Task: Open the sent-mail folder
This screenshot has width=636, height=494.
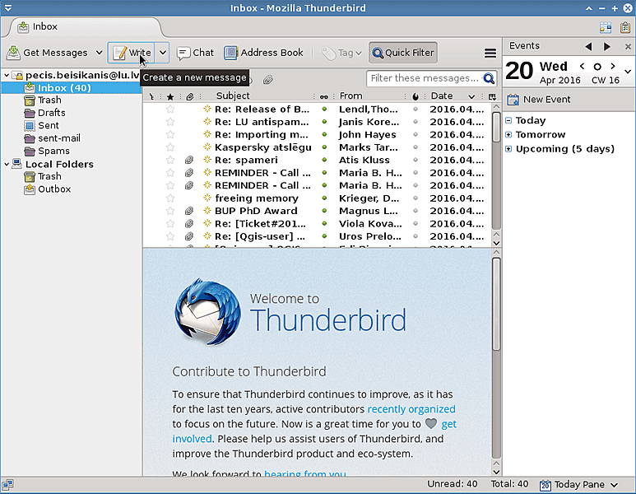Action: point(59,138)
